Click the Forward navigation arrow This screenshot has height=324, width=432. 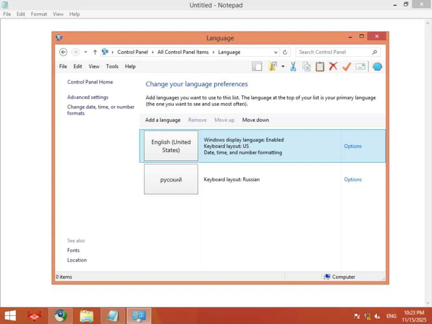coord(75,52)
